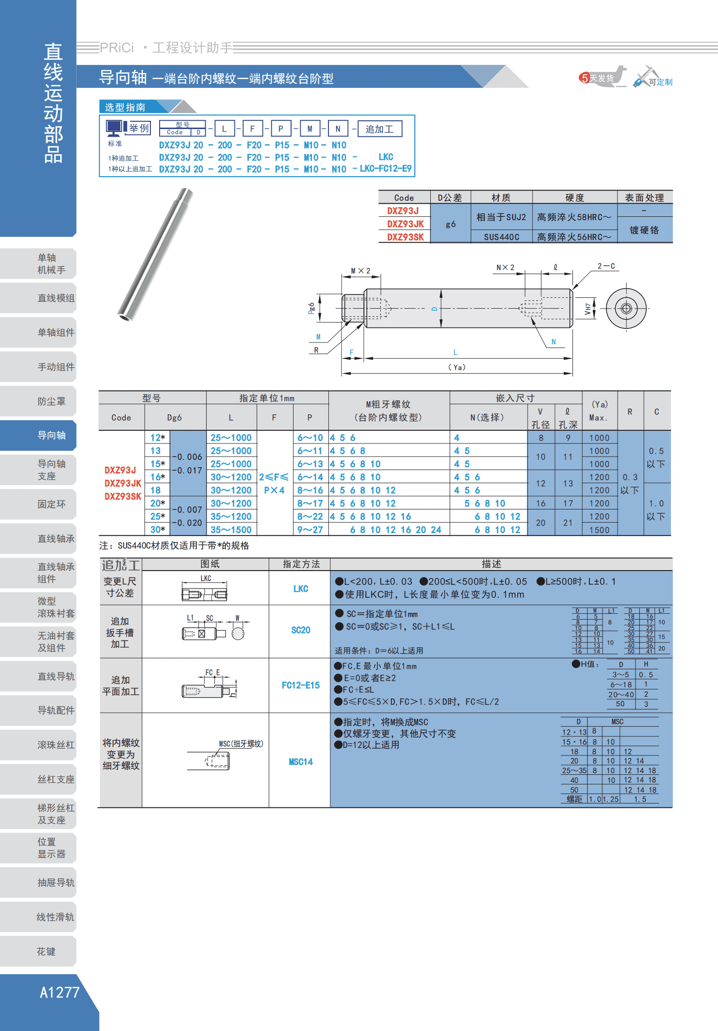Open the 固定环 sidebar tab
This screenshot has width=718, height=1031.
tap(38, 504)
